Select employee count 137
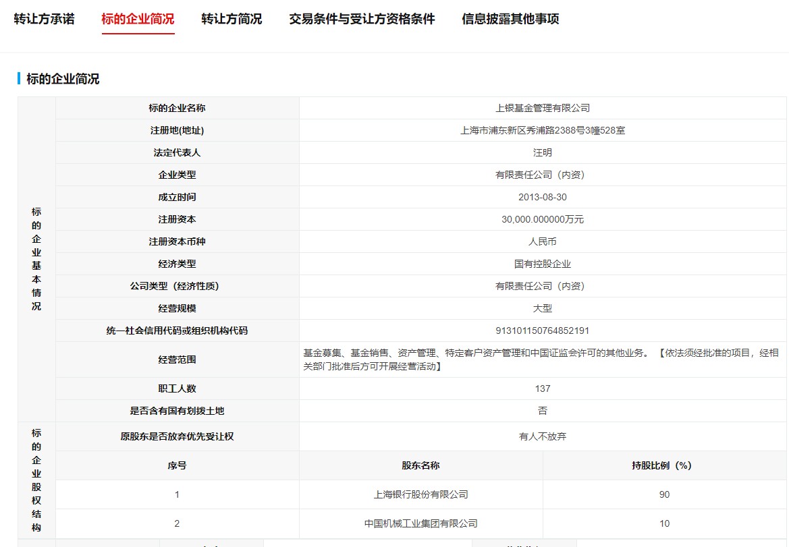Viewport: 789px width, 547px height. [x=543, y=388]
